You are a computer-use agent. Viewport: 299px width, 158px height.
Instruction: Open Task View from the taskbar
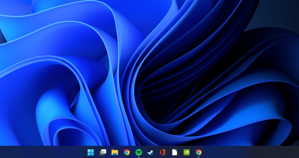[x=103, y=152]
